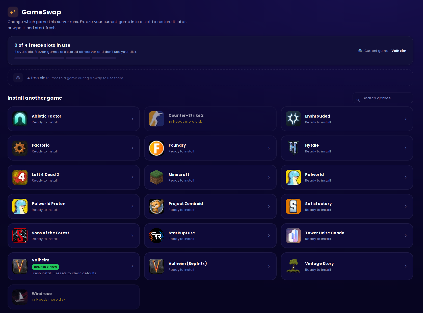
Task: Open Palworld via its chevron arrow
Action: click(x=406, y=177)
